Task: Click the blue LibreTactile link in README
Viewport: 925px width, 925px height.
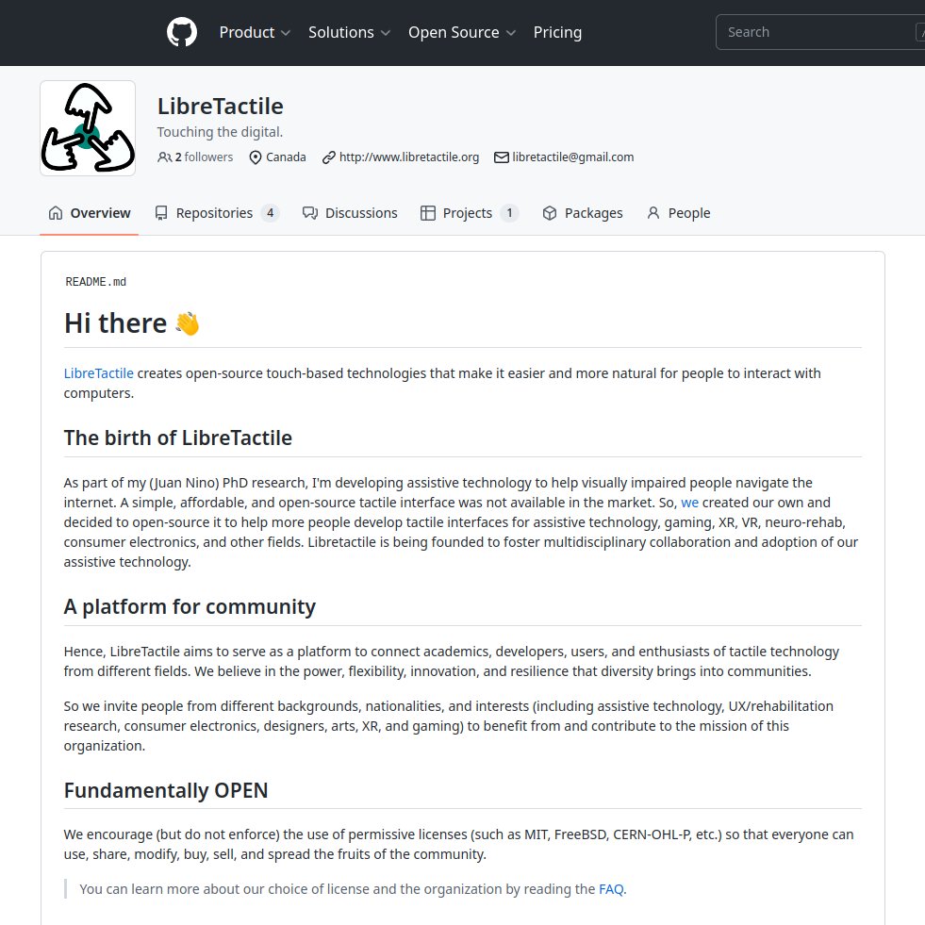Action: pos(99,373)
